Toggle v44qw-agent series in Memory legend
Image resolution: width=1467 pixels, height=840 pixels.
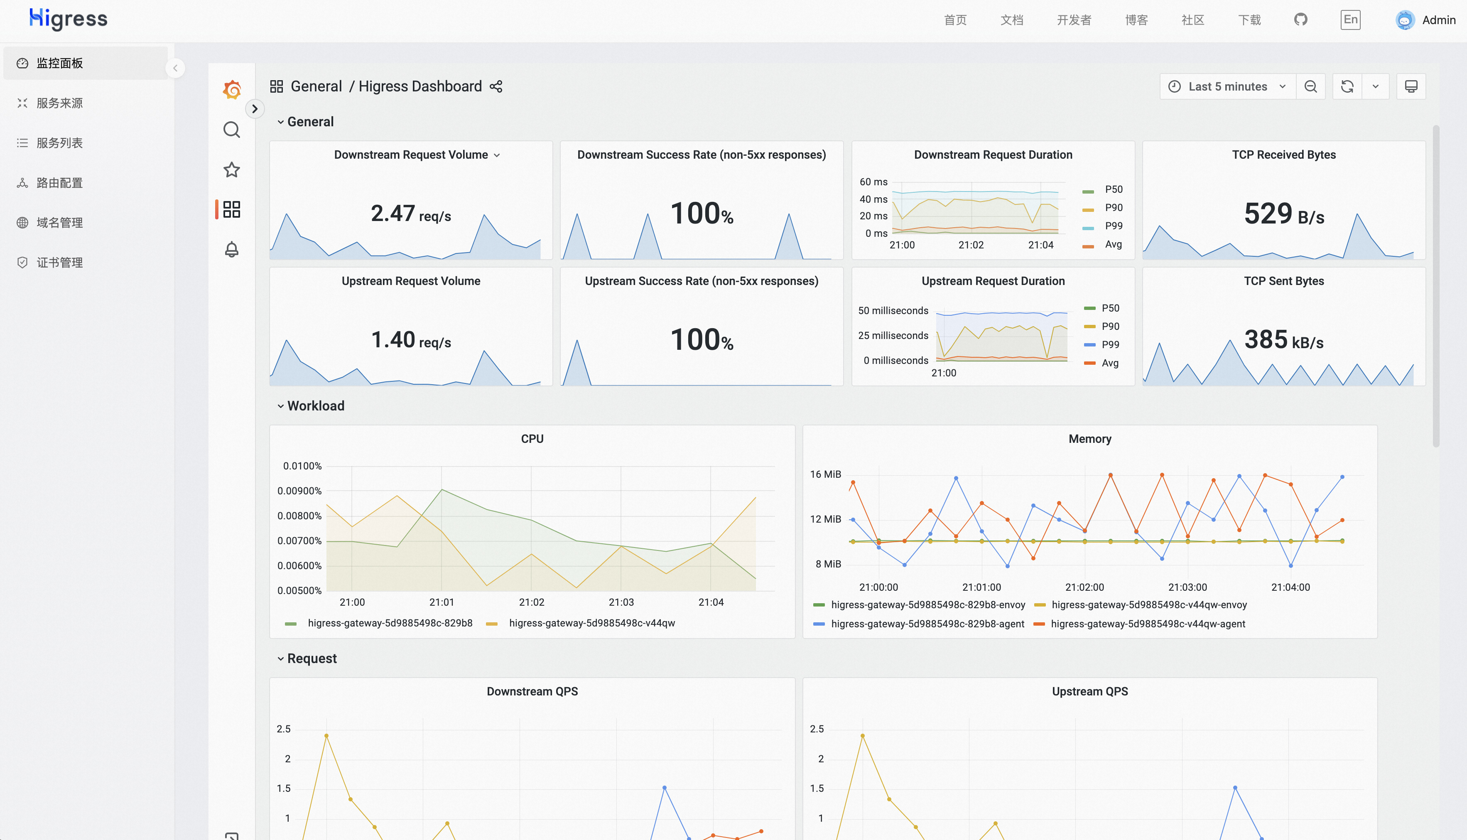click(1148, 624)
